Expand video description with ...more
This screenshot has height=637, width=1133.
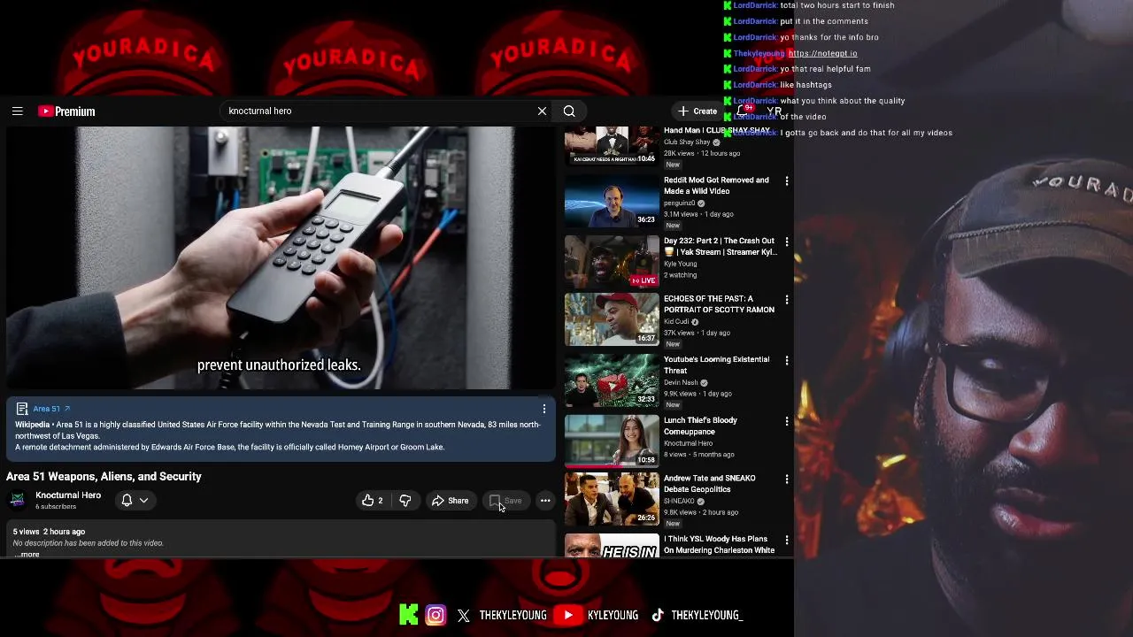click(x=27, y=554)
